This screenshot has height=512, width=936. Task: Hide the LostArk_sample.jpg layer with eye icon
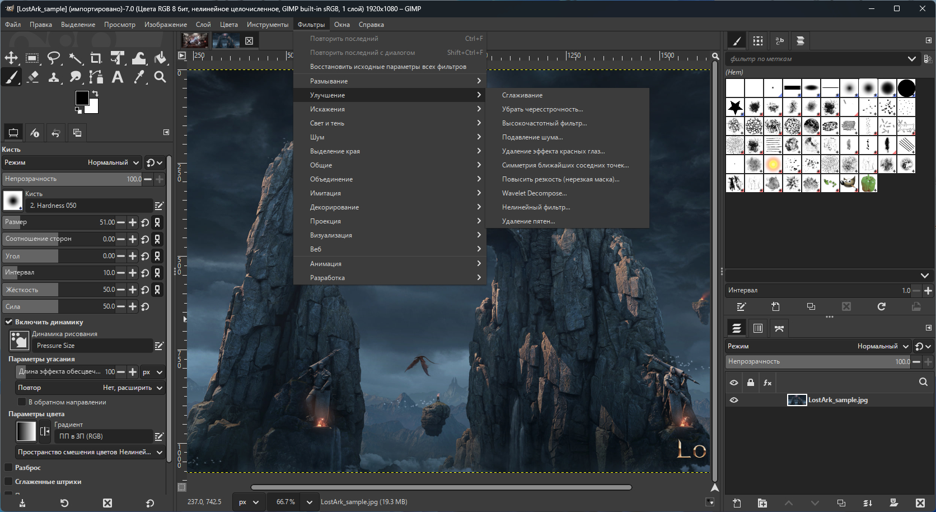pyautogui.click(x=734, y=400)
